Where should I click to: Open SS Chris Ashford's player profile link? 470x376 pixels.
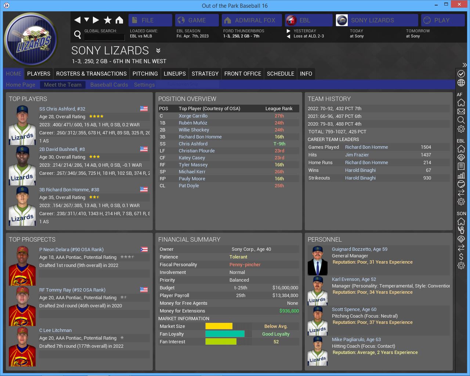62,109
